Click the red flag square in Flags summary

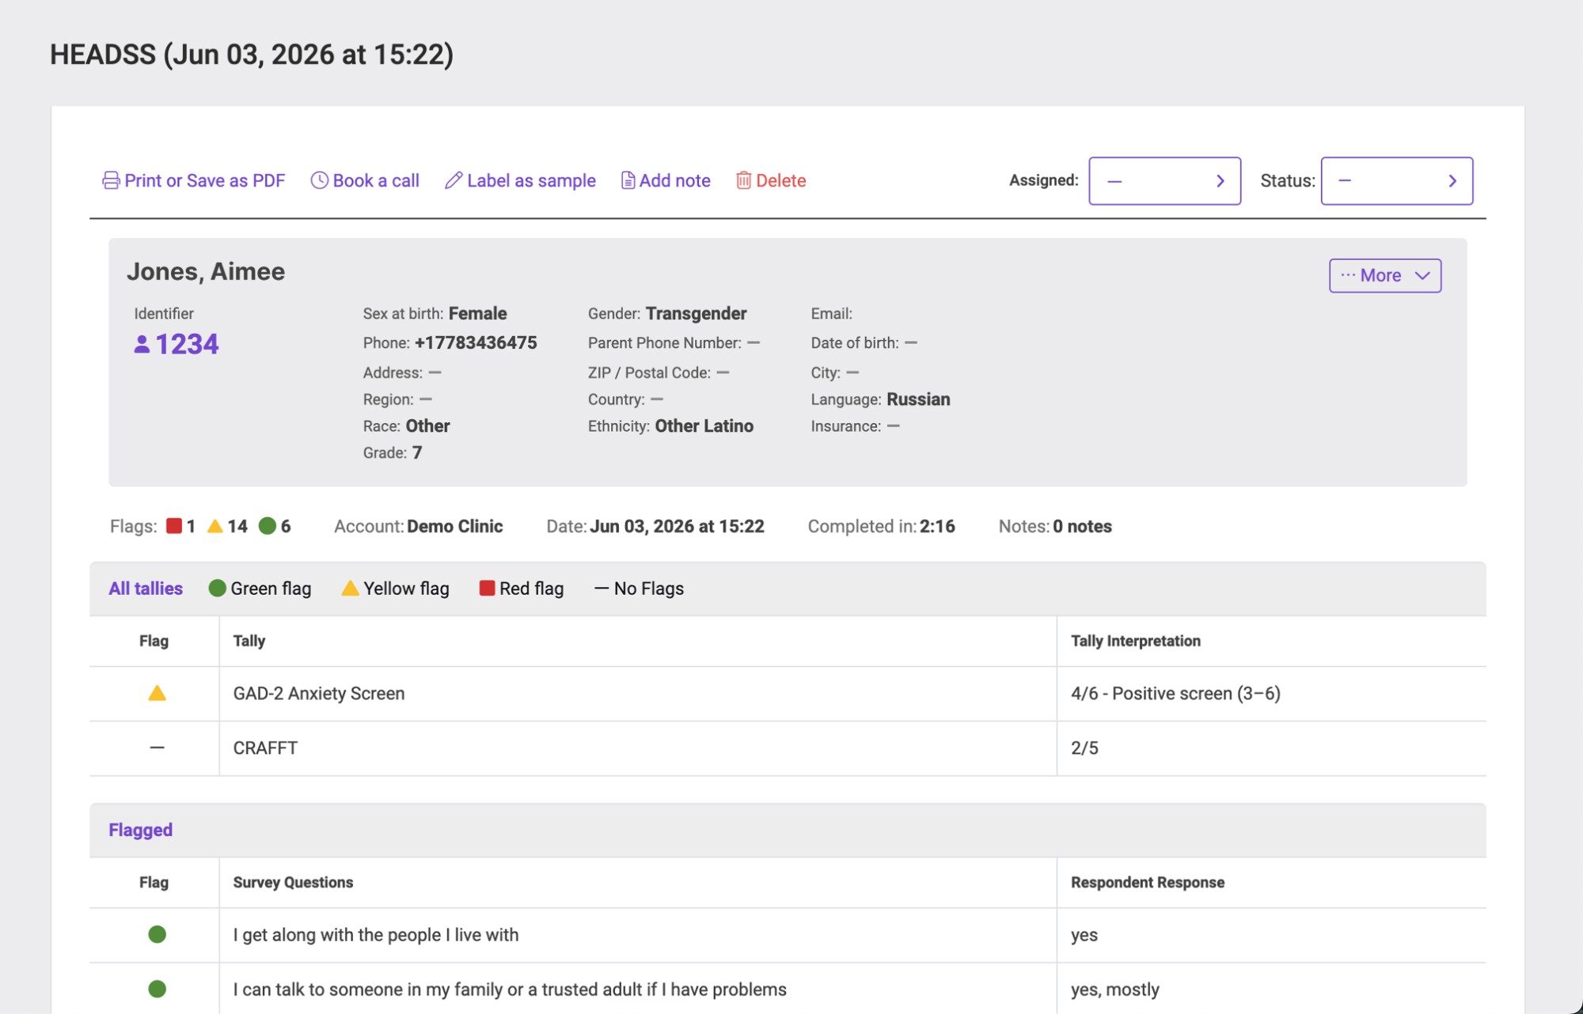point(174,526)
